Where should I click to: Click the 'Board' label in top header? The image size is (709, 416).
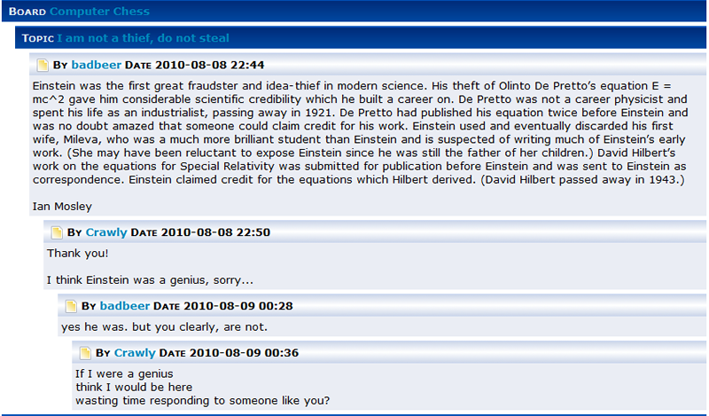tap(27, 12)
